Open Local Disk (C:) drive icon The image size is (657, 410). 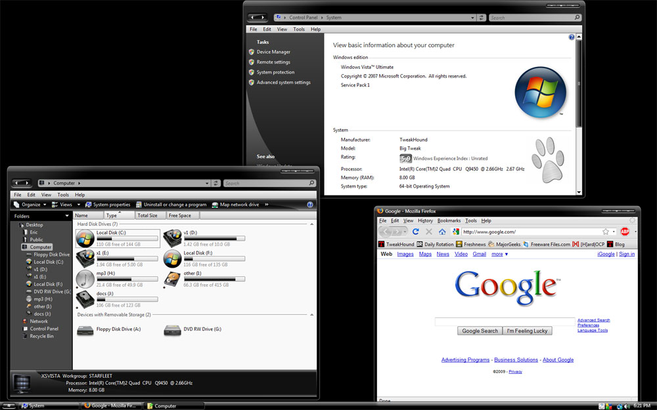coord(85,239)
